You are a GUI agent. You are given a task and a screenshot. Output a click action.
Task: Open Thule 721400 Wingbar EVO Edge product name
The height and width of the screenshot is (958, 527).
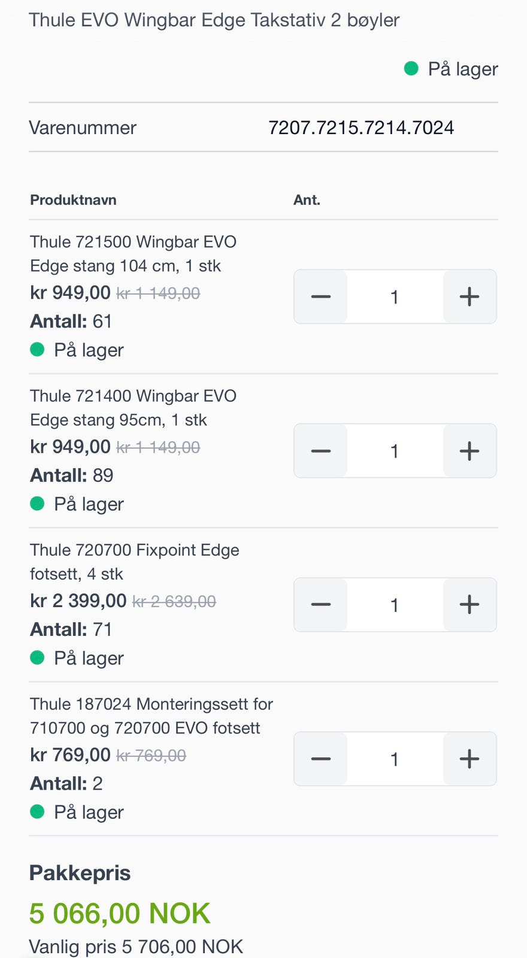coord(133,408)
